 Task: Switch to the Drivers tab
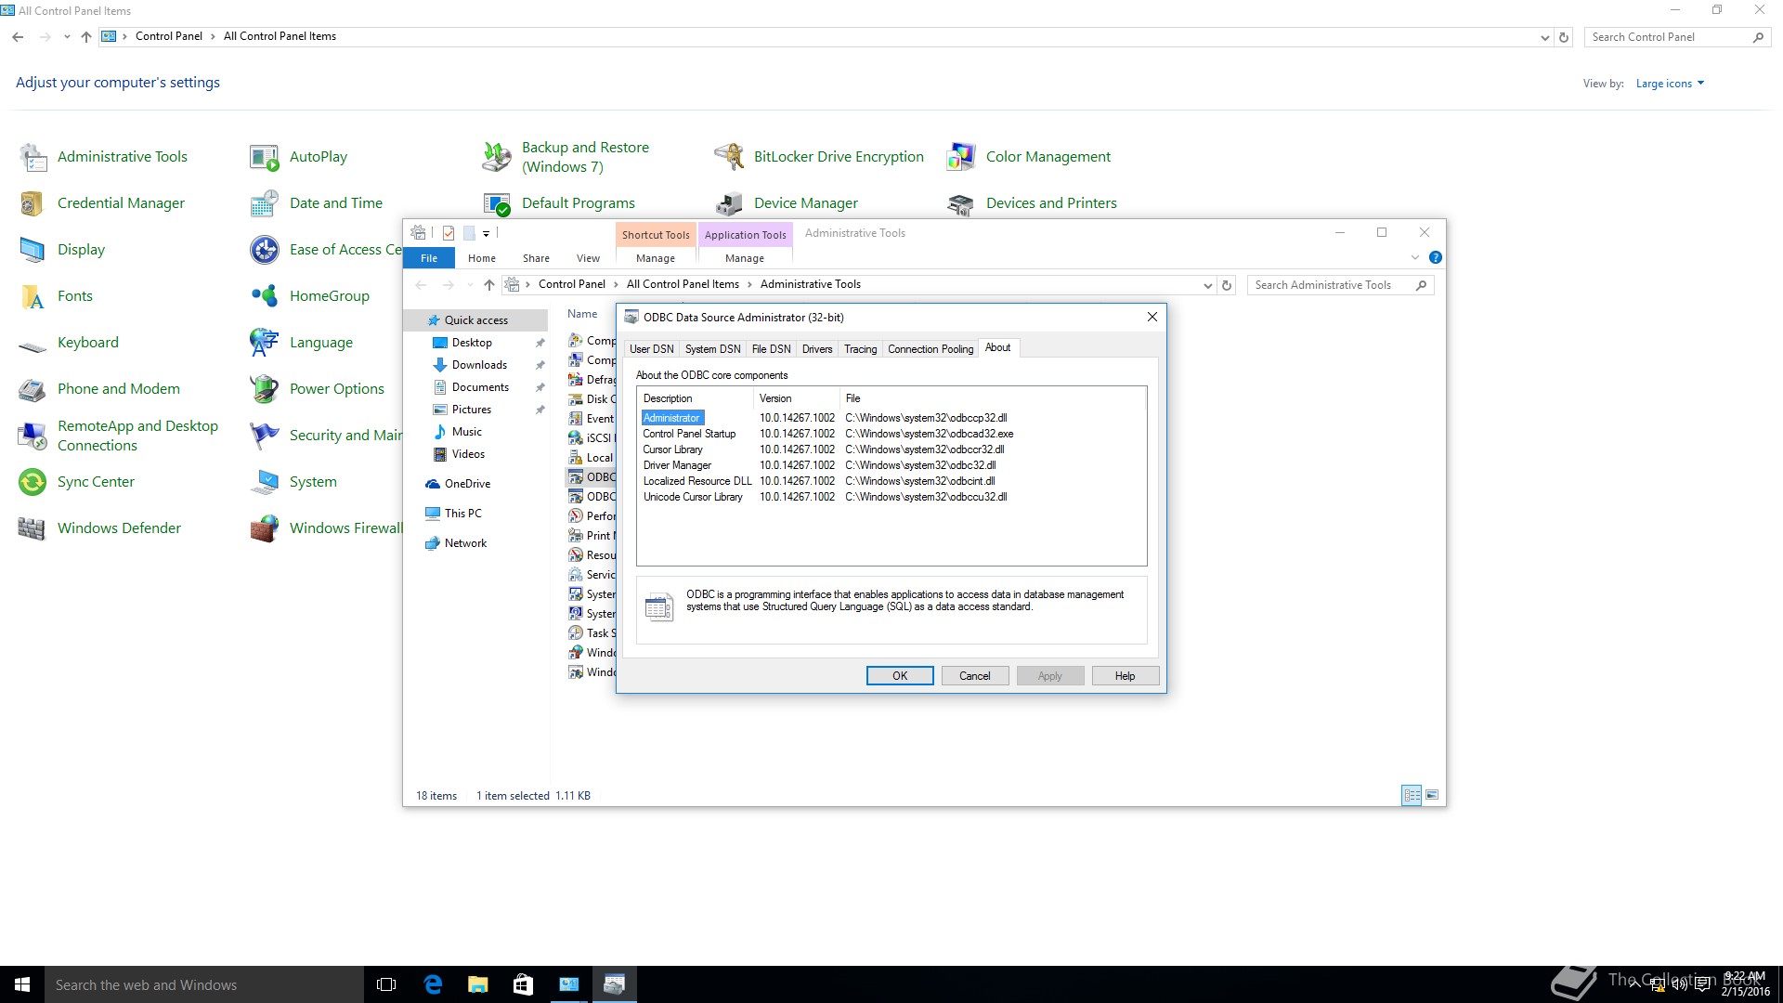(x=816, y=349)
